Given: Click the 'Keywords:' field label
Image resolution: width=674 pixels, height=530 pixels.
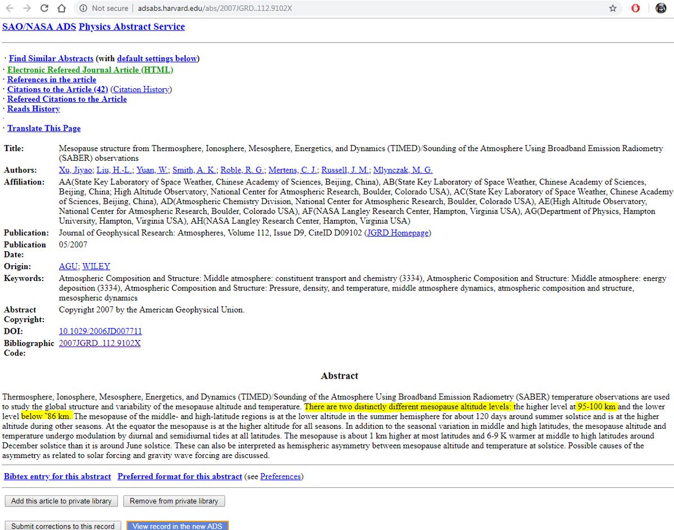Looking at the screenshot, I should [x=24, y=278].
